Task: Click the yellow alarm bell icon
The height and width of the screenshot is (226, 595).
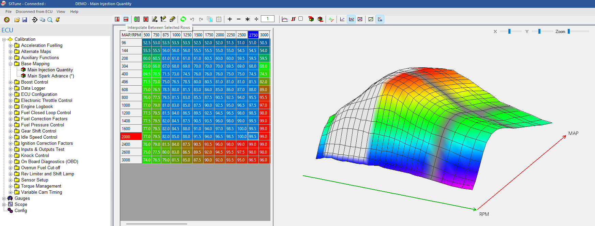Action: pos(58,20)
